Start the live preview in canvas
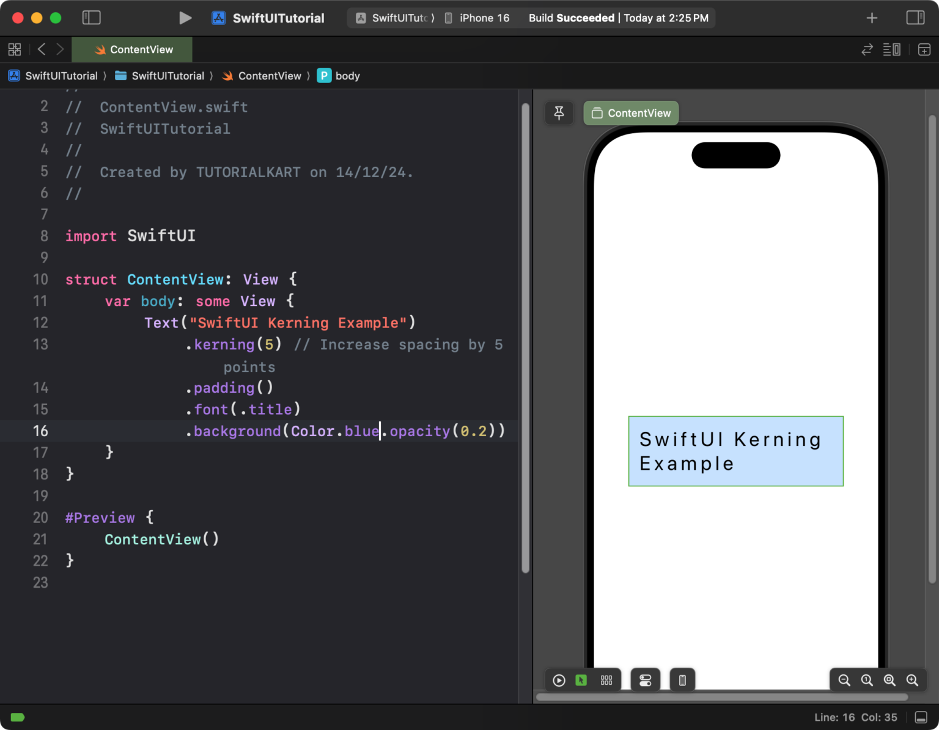The width and height of the screenshot is (939, 730). (558, 680)
